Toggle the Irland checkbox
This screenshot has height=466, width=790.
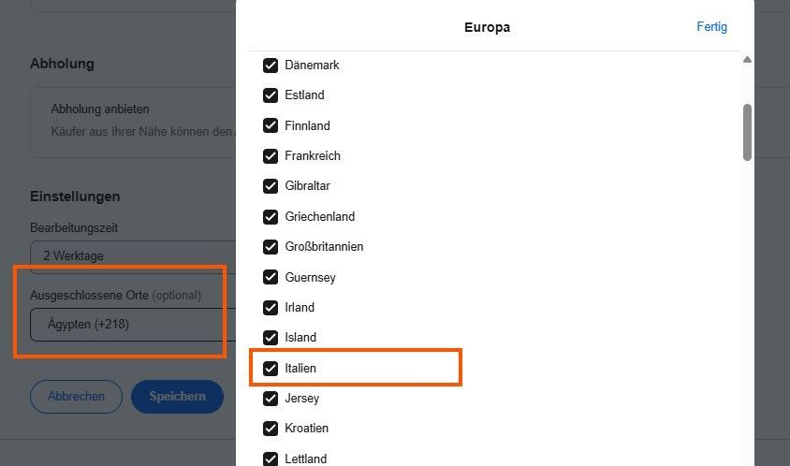coord(271,308)
